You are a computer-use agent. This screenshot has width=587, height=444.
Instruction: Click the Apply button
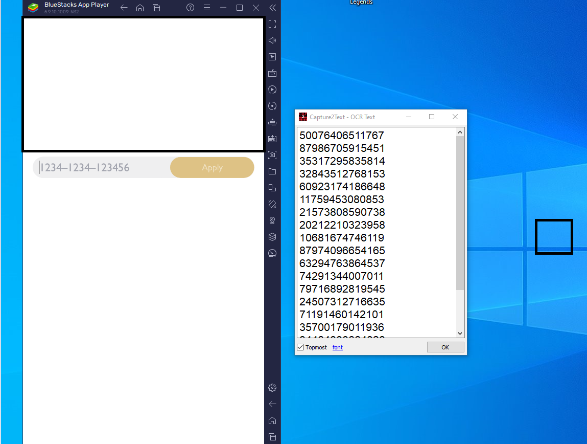pyautogui.click(x=212, y=167)
